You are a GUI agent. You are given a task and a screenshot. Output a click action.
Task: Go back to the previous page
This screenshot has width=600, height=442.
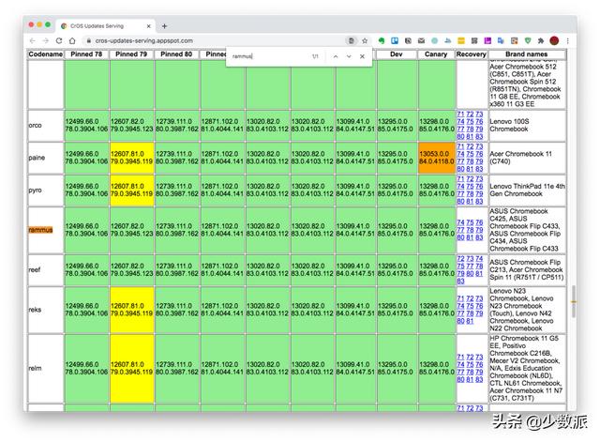tap(33, 40)
